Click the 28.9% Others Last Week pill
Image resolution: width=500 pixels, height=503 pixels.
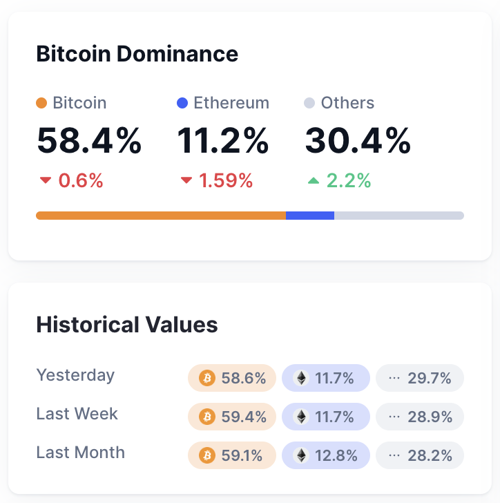pyautogui.click(x=420, y=417)
